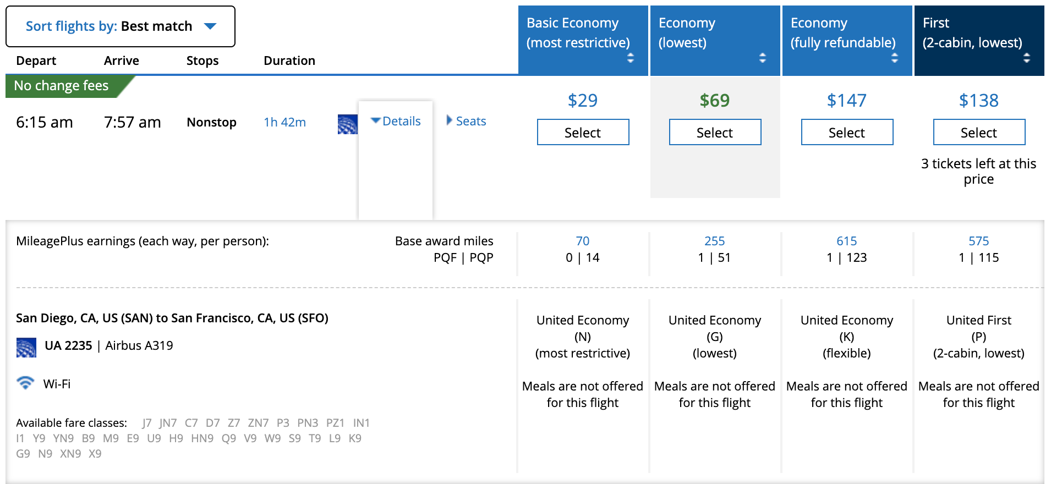Sort by Economy (lowest) price arrows
Viewport: 1051px width, 484px height.
point(762,58)
